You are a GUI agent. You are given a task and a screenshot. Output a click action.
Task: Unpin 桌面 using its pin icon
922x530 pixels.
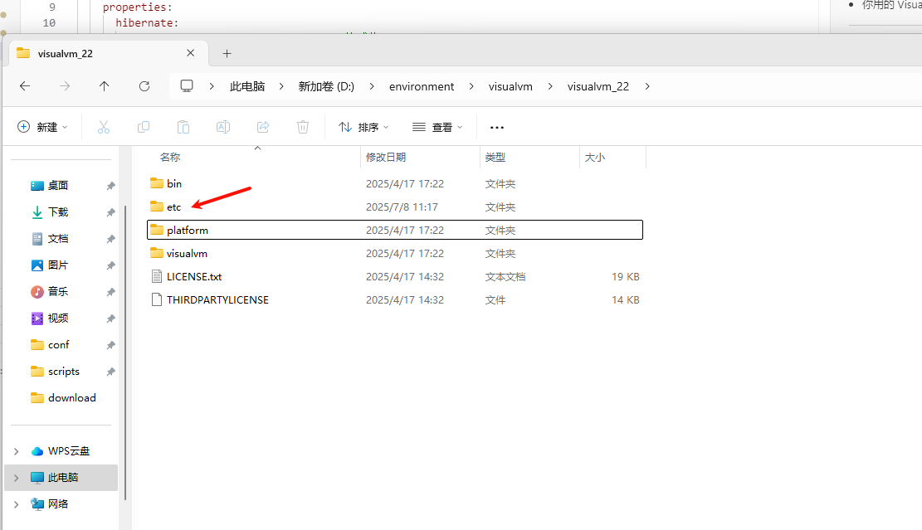(110, 186)
